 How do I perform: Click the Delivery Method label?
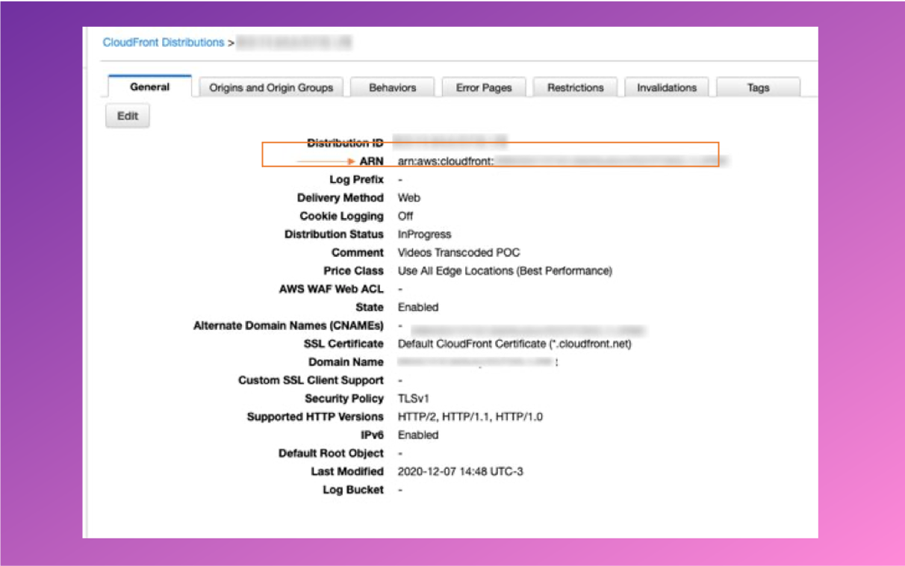pyautogui.click(x=340, y=198)
